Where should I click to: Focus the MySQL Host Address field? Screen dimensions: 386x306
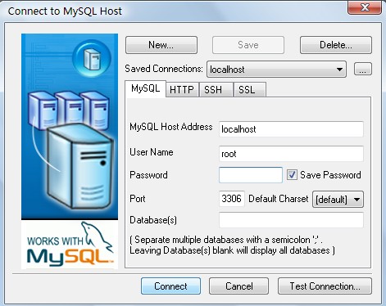click(x=291, y=129)
